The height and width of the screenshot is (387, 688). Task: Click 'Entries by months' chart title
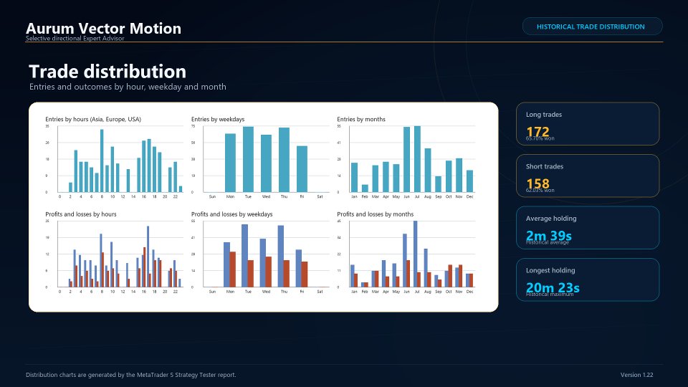pos(361,120)
